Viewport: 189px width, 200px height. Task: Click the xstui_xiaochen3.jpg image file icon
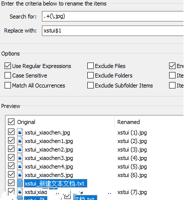(x=20, y=158)
